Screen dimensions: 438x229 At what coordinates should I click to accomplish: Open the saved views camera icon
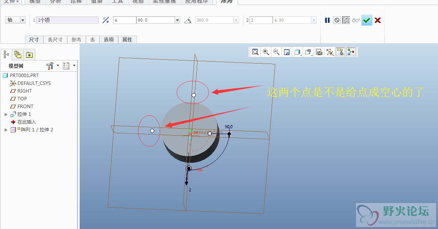click(319, 52)
